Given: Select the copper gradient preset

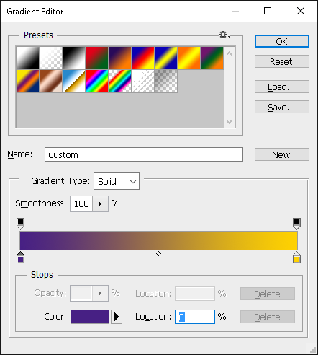Looking at the screenshot, I should click(50, 81).
